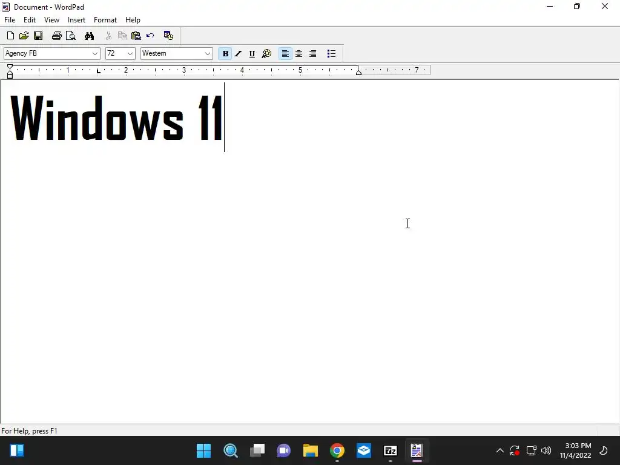Print the document using the printer icon
620x465 pixels.
[x=57, y=36]
